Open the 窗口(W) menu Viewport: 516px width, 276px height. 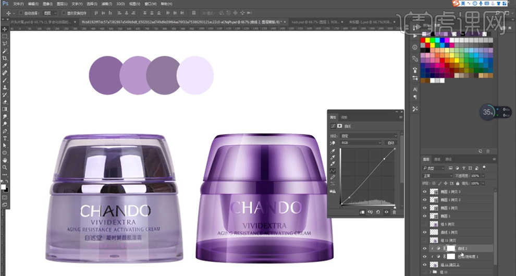pyautogui.click(x=151, y=4)
